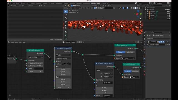Exclude Collection from view layer checkbox
The image size is (178, 100).
click(x=166, y=10)
